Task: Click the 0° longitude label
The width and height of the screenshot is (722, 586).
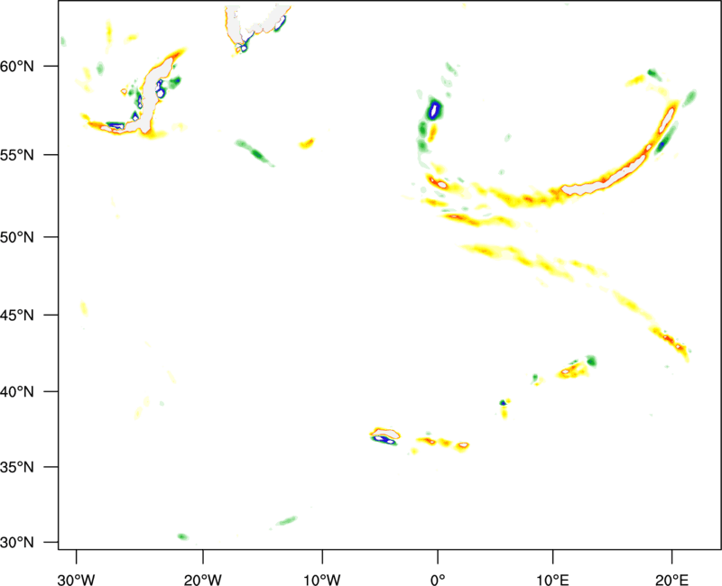Action: [438, 580]
